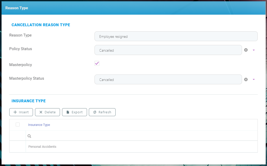Click the plus icon on Insert button
267x166 pixels.
[15, 112]
